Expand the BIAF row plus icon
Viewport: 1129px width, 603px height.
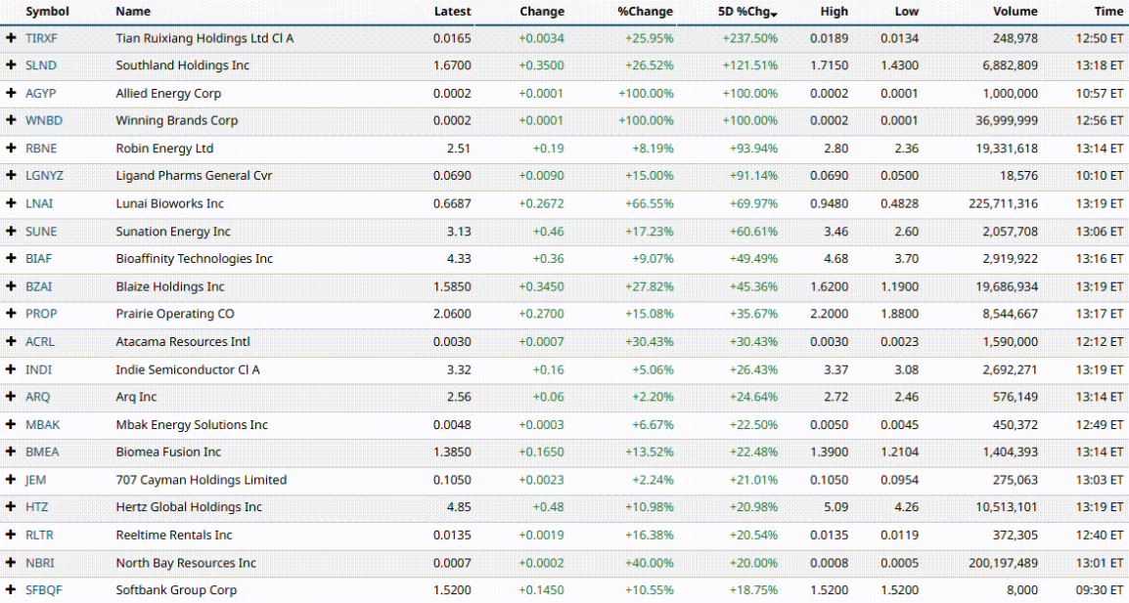tap(11, 258)
